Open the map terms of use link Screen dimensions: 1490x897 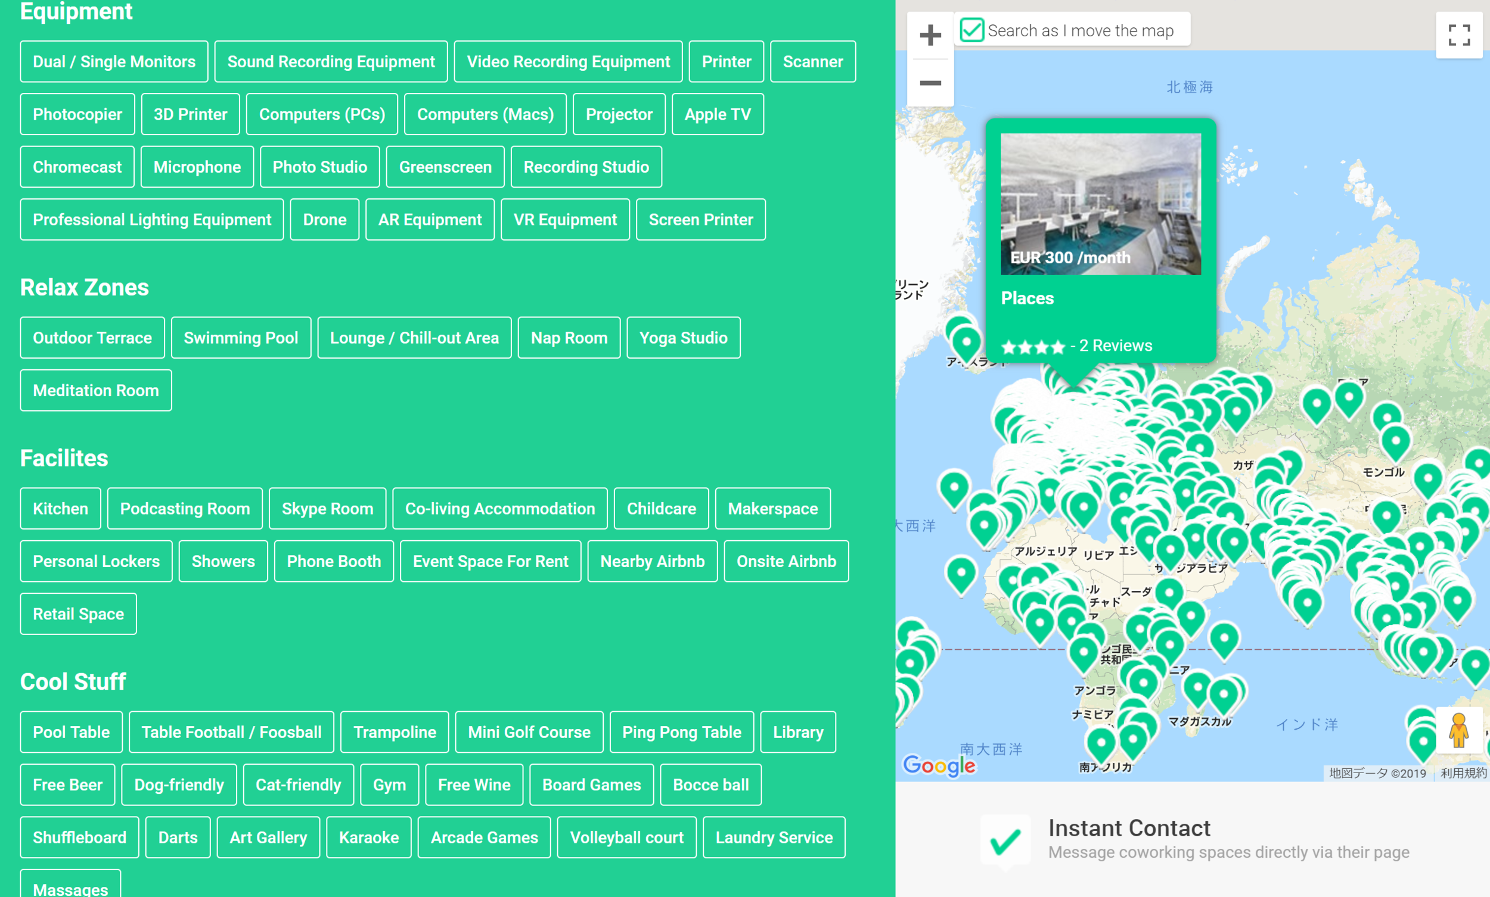(1462, 773)
